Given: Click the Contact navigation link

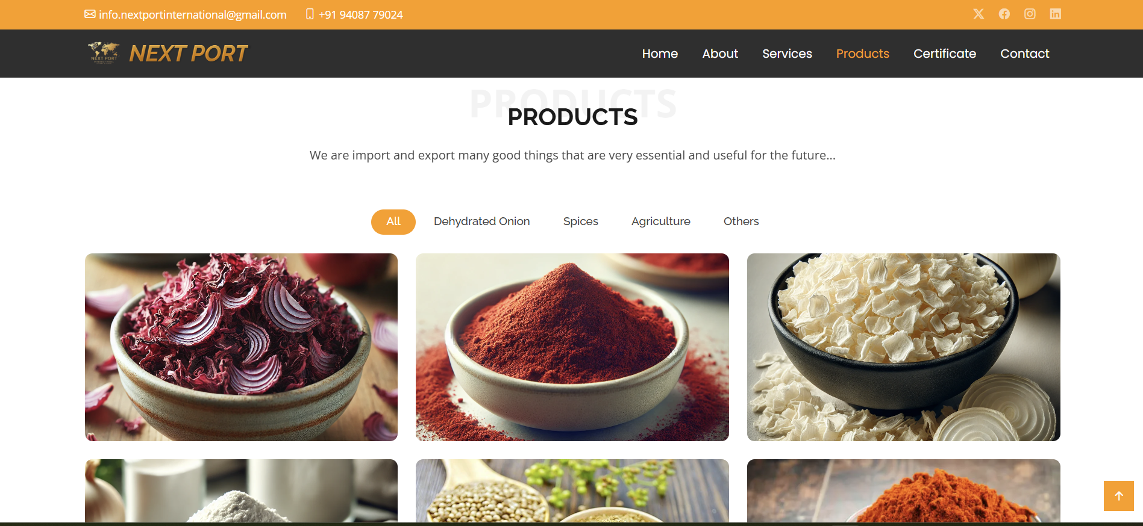Looking at the screenshot, I should point(1025,54).
